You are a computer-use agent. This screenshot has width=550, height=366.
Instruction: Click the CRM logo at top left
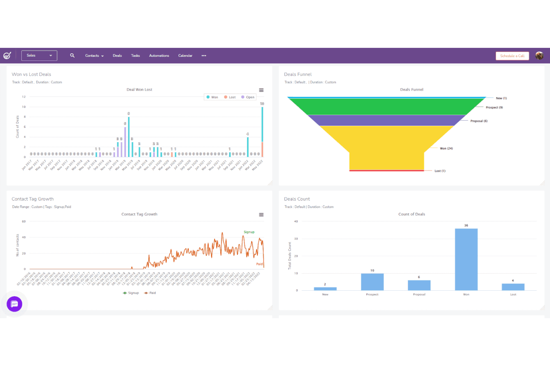point(7,55)
